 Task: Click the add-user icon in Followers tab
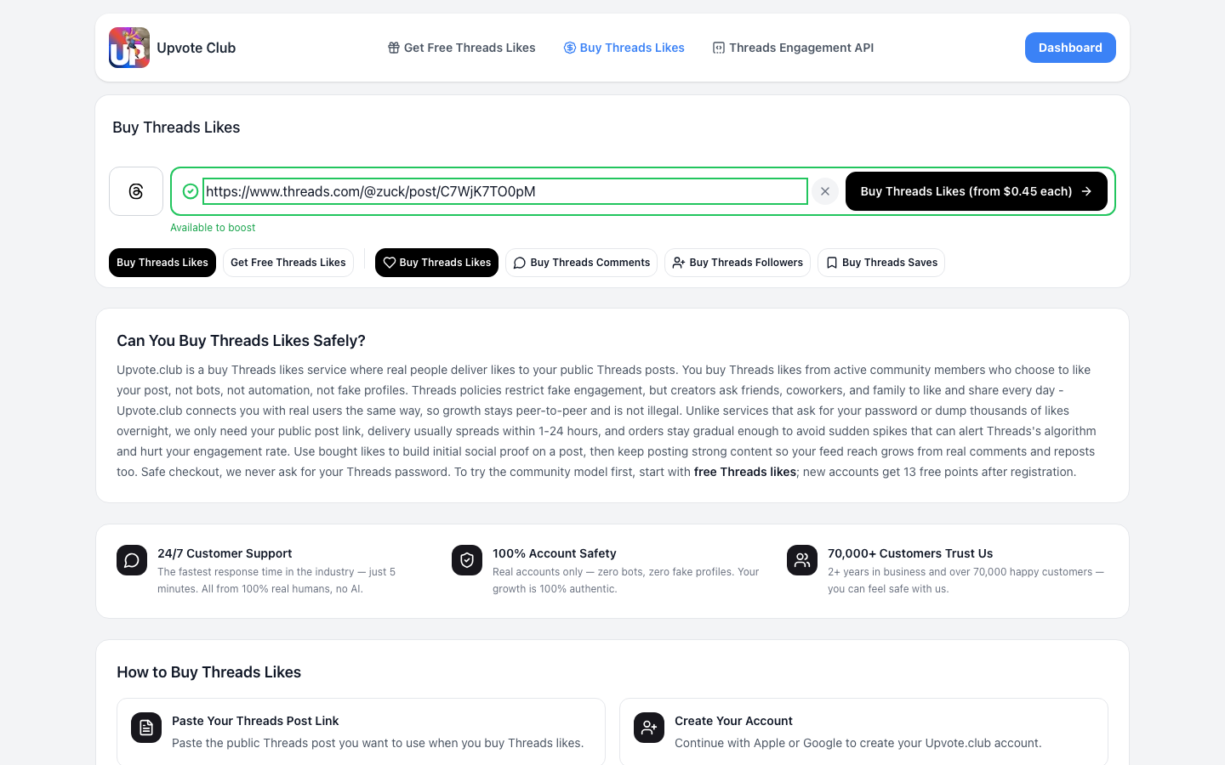tap(679, 263)
